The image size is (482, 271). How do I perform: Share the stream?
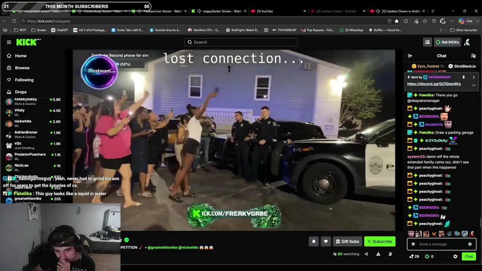366,254
